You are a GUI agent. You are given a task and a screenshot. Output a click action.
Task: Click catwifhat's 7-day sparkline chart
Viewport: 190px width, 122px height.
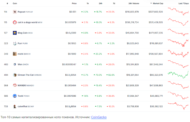[178, 106]
